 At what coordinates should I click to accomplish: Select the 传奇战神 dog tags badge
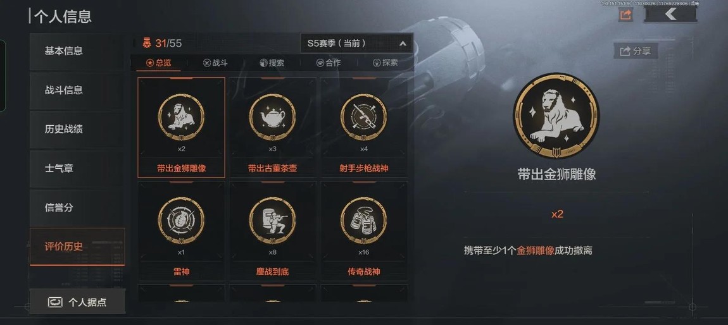pos(363,230)
